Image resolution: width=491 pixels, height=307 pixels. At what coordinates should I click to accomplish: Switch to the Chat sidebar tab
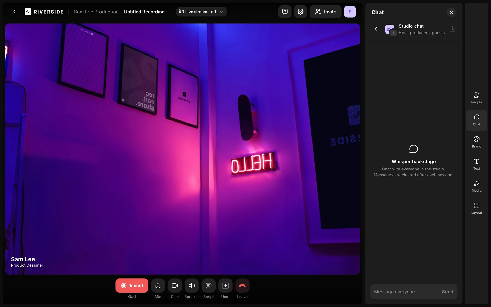(x=476, y=120)
